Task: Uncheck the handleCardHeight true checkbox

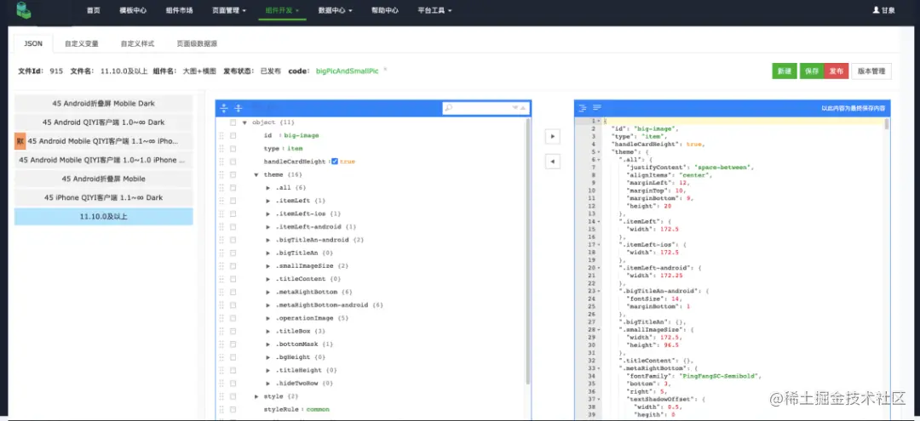Action: [335, 162]
